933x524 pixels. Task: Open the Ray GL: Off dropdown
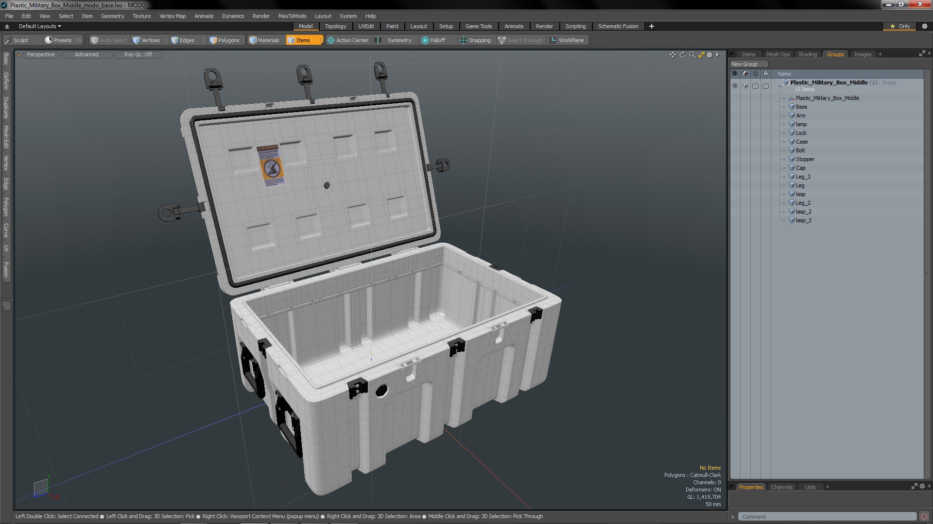point(138,55)
